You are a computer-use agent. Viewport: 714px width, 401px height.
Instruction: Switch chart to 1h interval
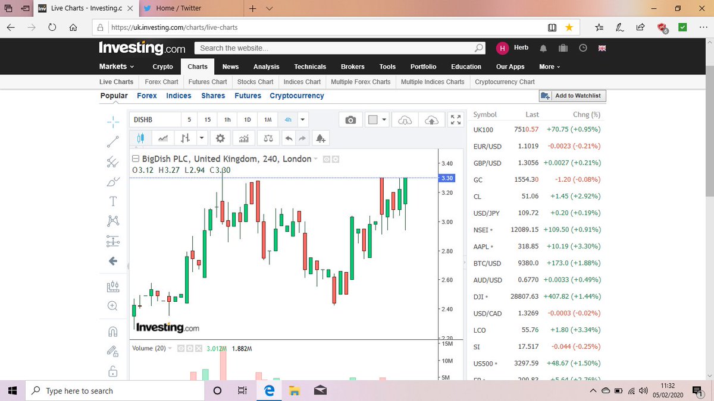click(x=227, y=119)
